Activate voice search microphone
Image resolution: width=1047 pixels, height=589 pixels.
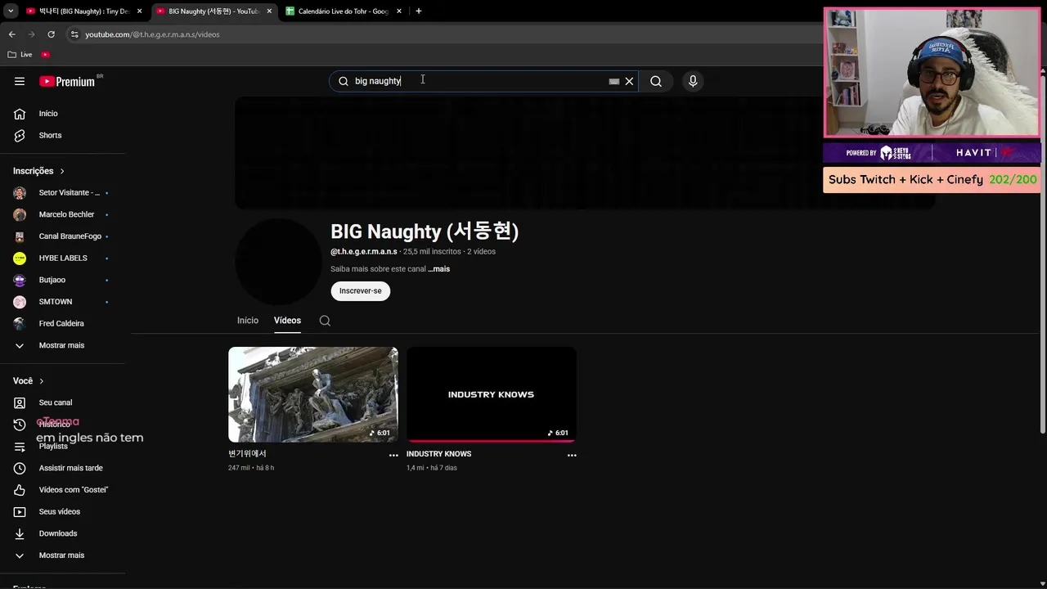[x=693, y=81]
